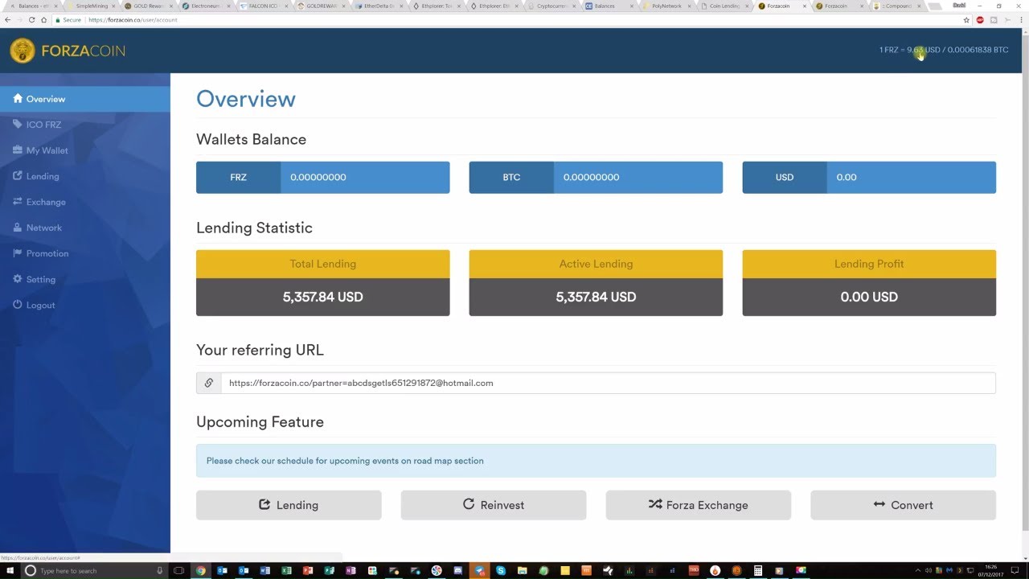Click the FRZ wallet balance 0.00000000
This screenshot has height=579, width=1029.
[318, 177]
